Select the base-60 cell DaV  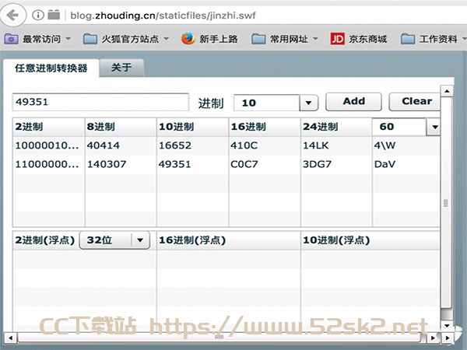(x=406, y=164)
